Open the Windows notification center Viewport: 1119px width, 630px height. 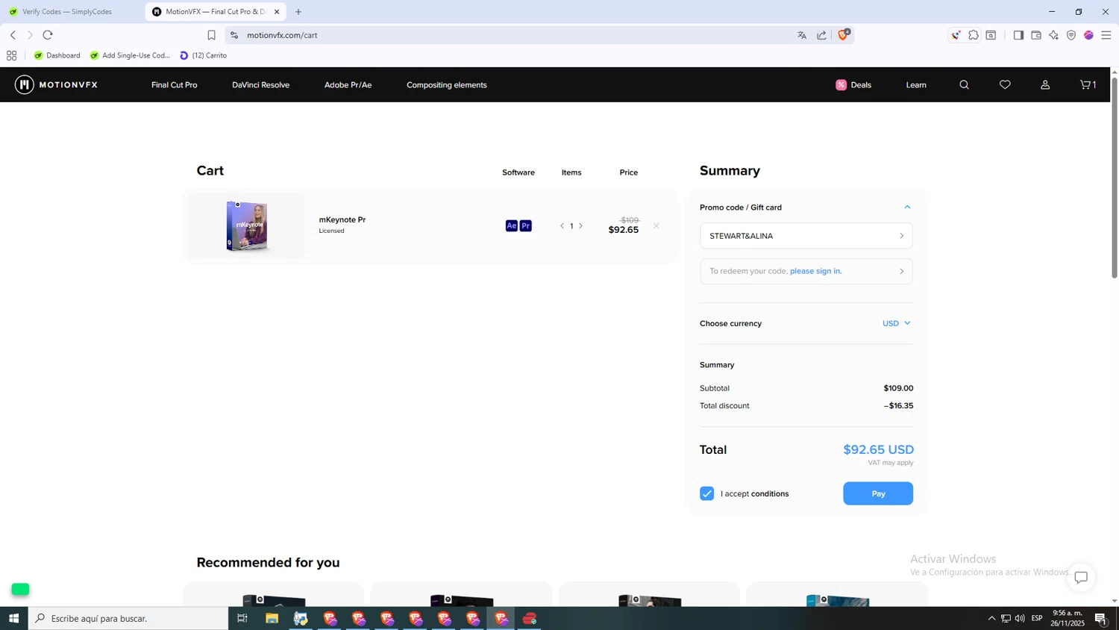[x=1101, y=618]
